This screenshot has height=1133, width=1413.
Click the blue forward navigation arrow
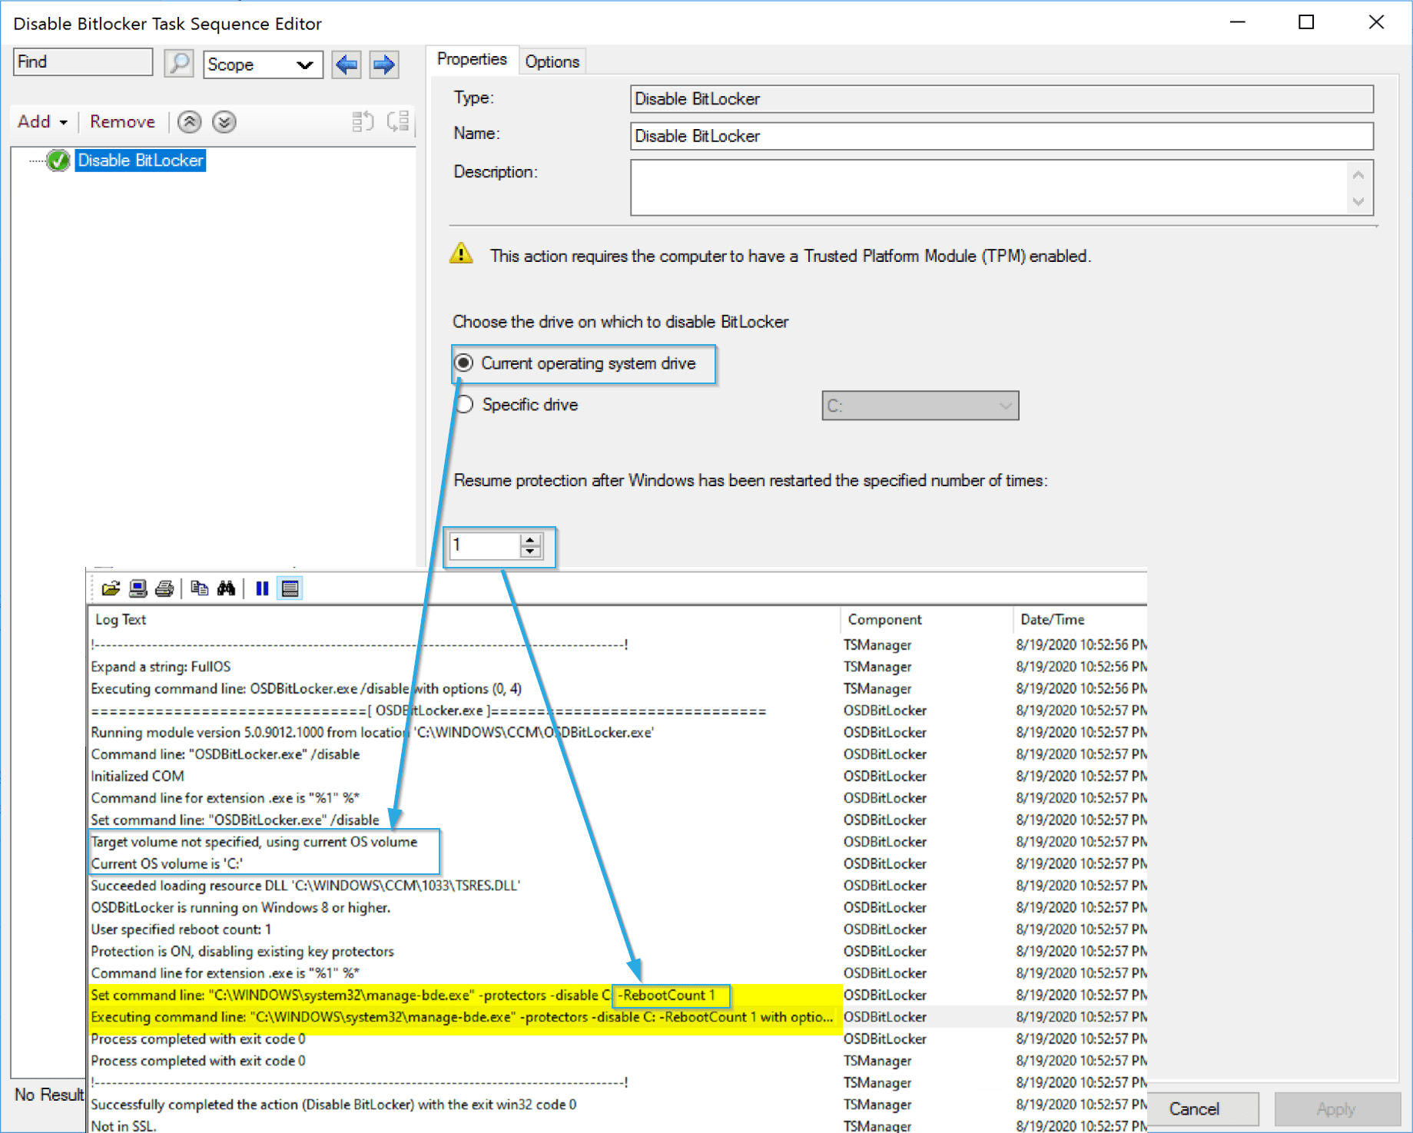(383, 65)
